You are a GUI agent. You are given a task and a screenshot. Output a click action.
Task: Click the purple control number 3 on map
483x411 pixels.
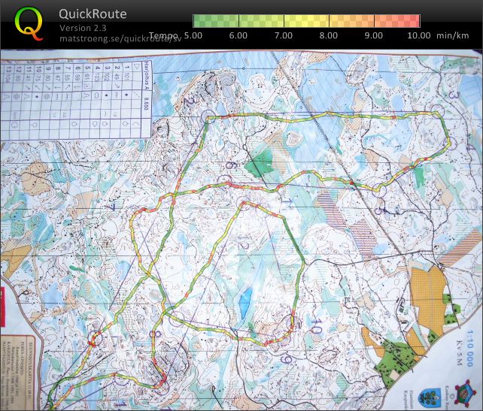454,95
